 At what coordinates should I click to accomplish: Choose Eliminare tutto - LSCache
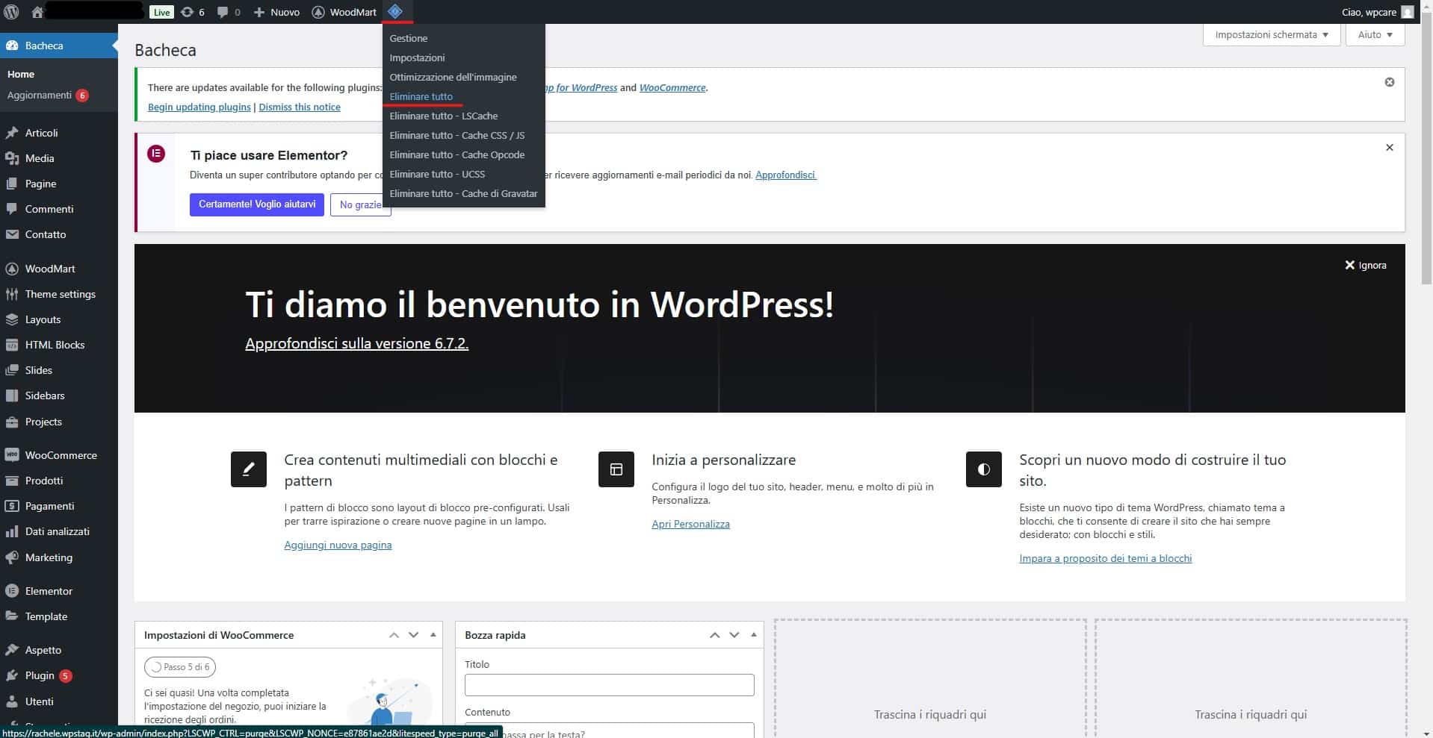pos(443,116)
